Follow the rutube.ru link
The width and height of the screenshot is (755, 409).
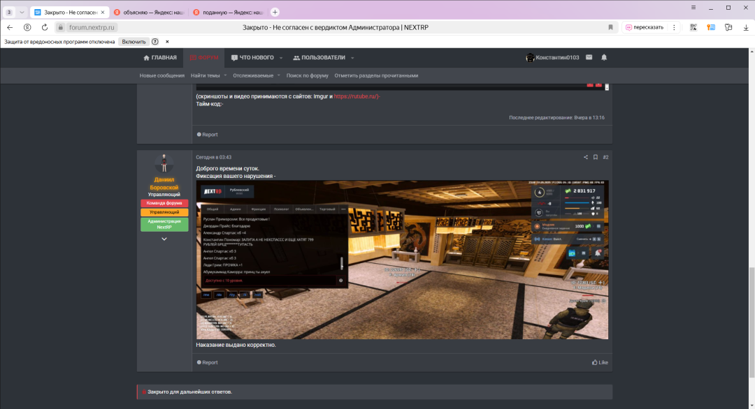pyautogui.click(x=357, y=96)
